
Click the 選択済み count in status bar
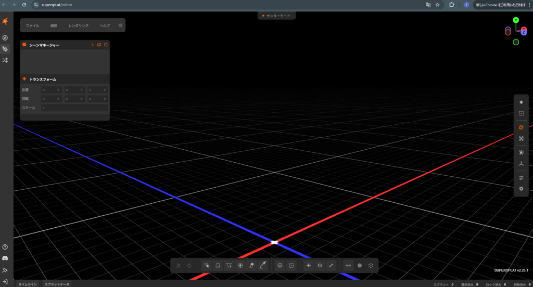pos(469,284)
